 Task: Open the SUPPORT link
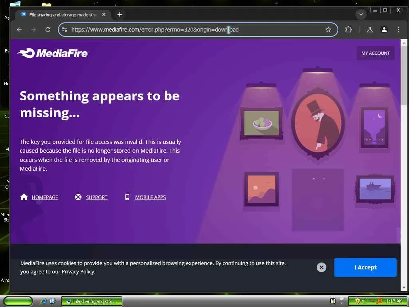tap(97, 197)
